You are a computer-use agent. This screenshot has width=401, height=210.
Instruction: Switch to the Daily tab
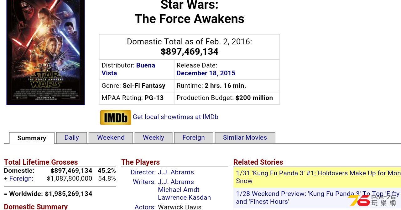pyautogui.click(x=71, y=138)
